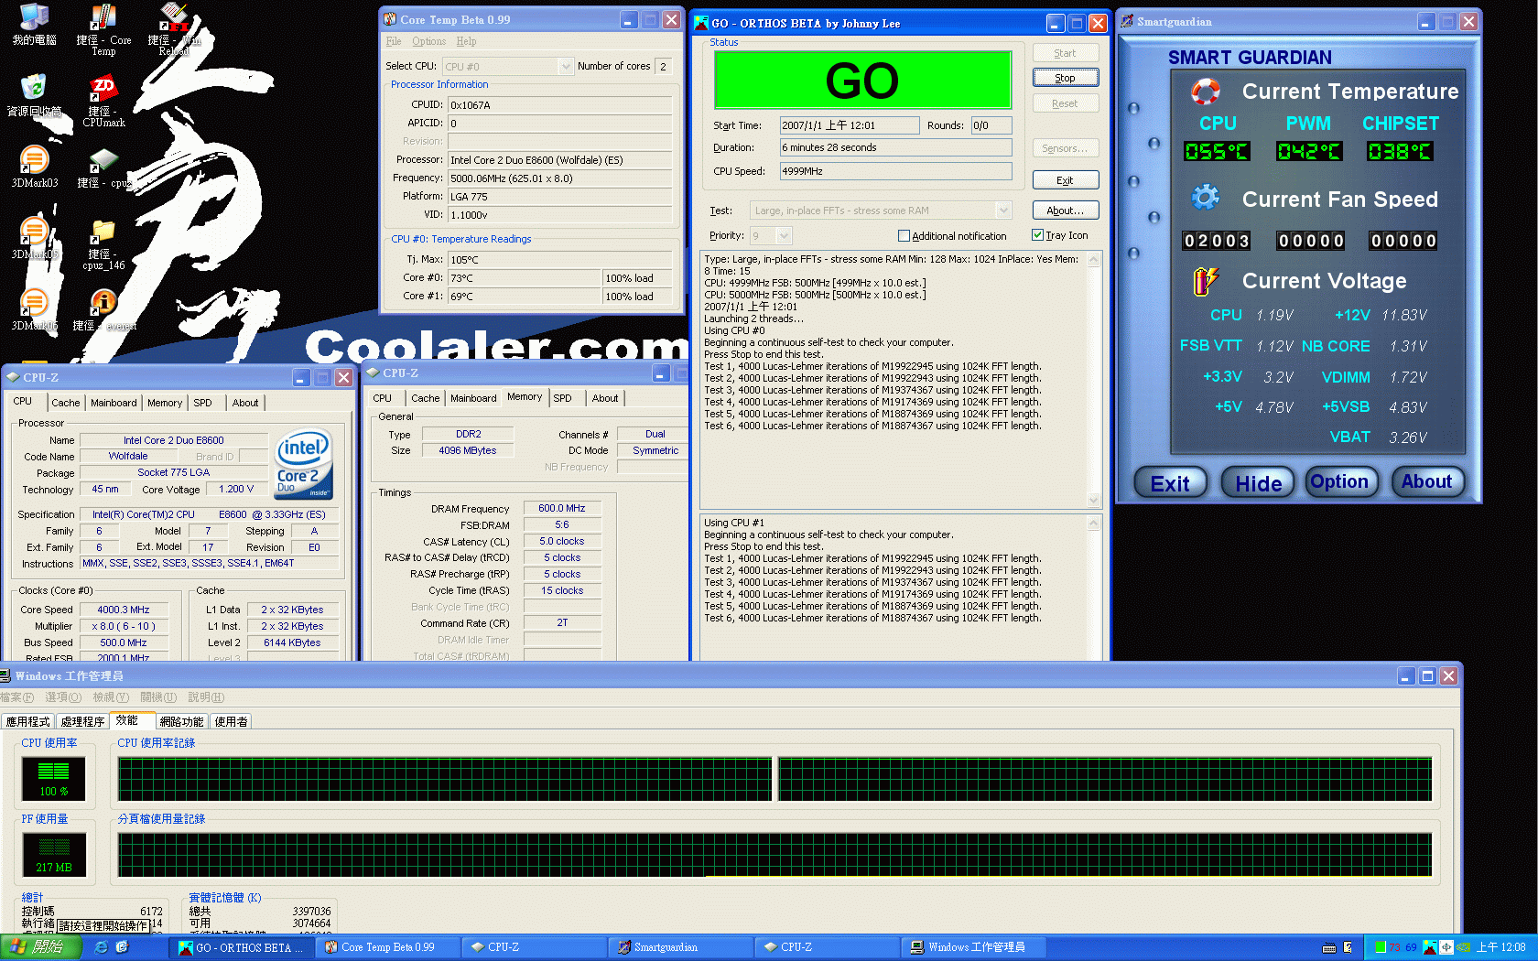Click the keyboard language bar icon
The height and width of the screenshot is (961, 1538).
point(1329,947)
